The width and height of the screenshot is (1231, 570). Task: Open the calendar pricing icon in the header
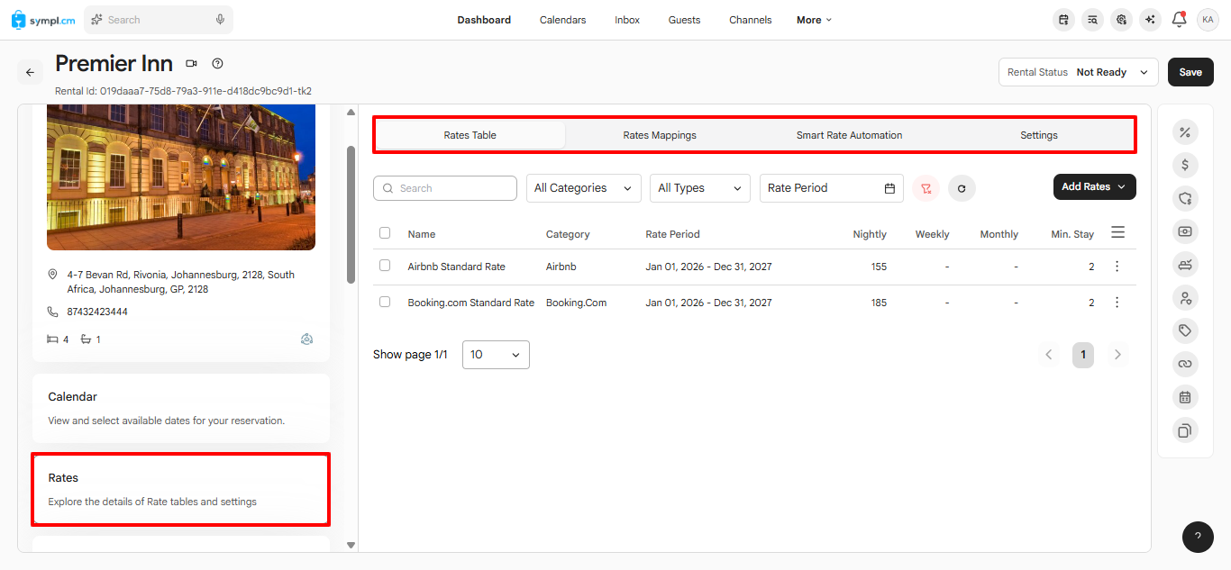(1064, 20)
